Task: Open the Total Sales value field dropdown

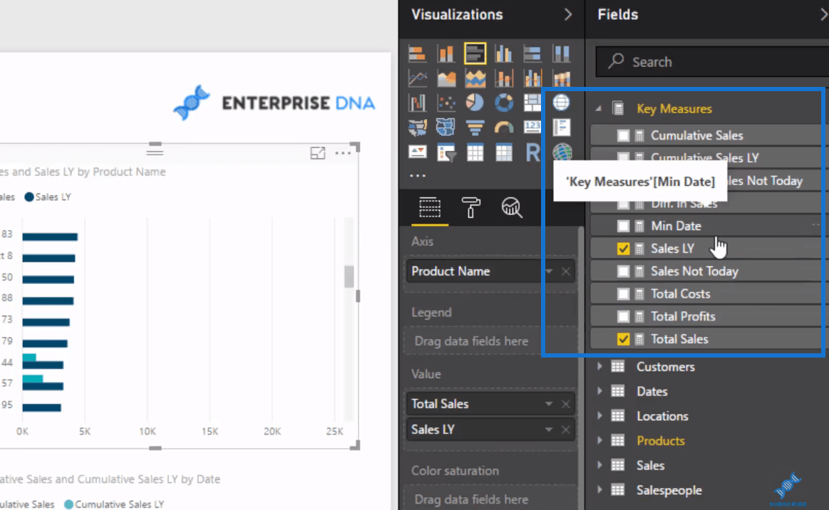Action: pyautogui.click(x=549, y=405)
